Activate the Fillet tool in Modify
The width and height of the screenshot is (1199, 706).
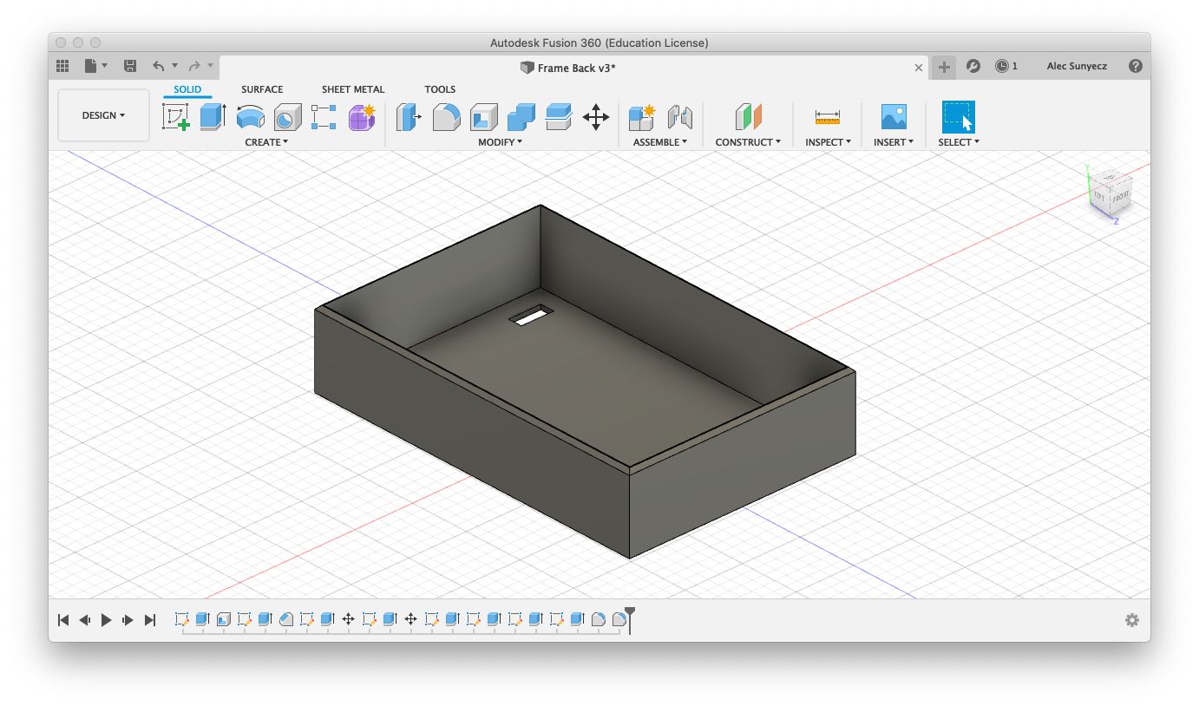click(446, 116)
